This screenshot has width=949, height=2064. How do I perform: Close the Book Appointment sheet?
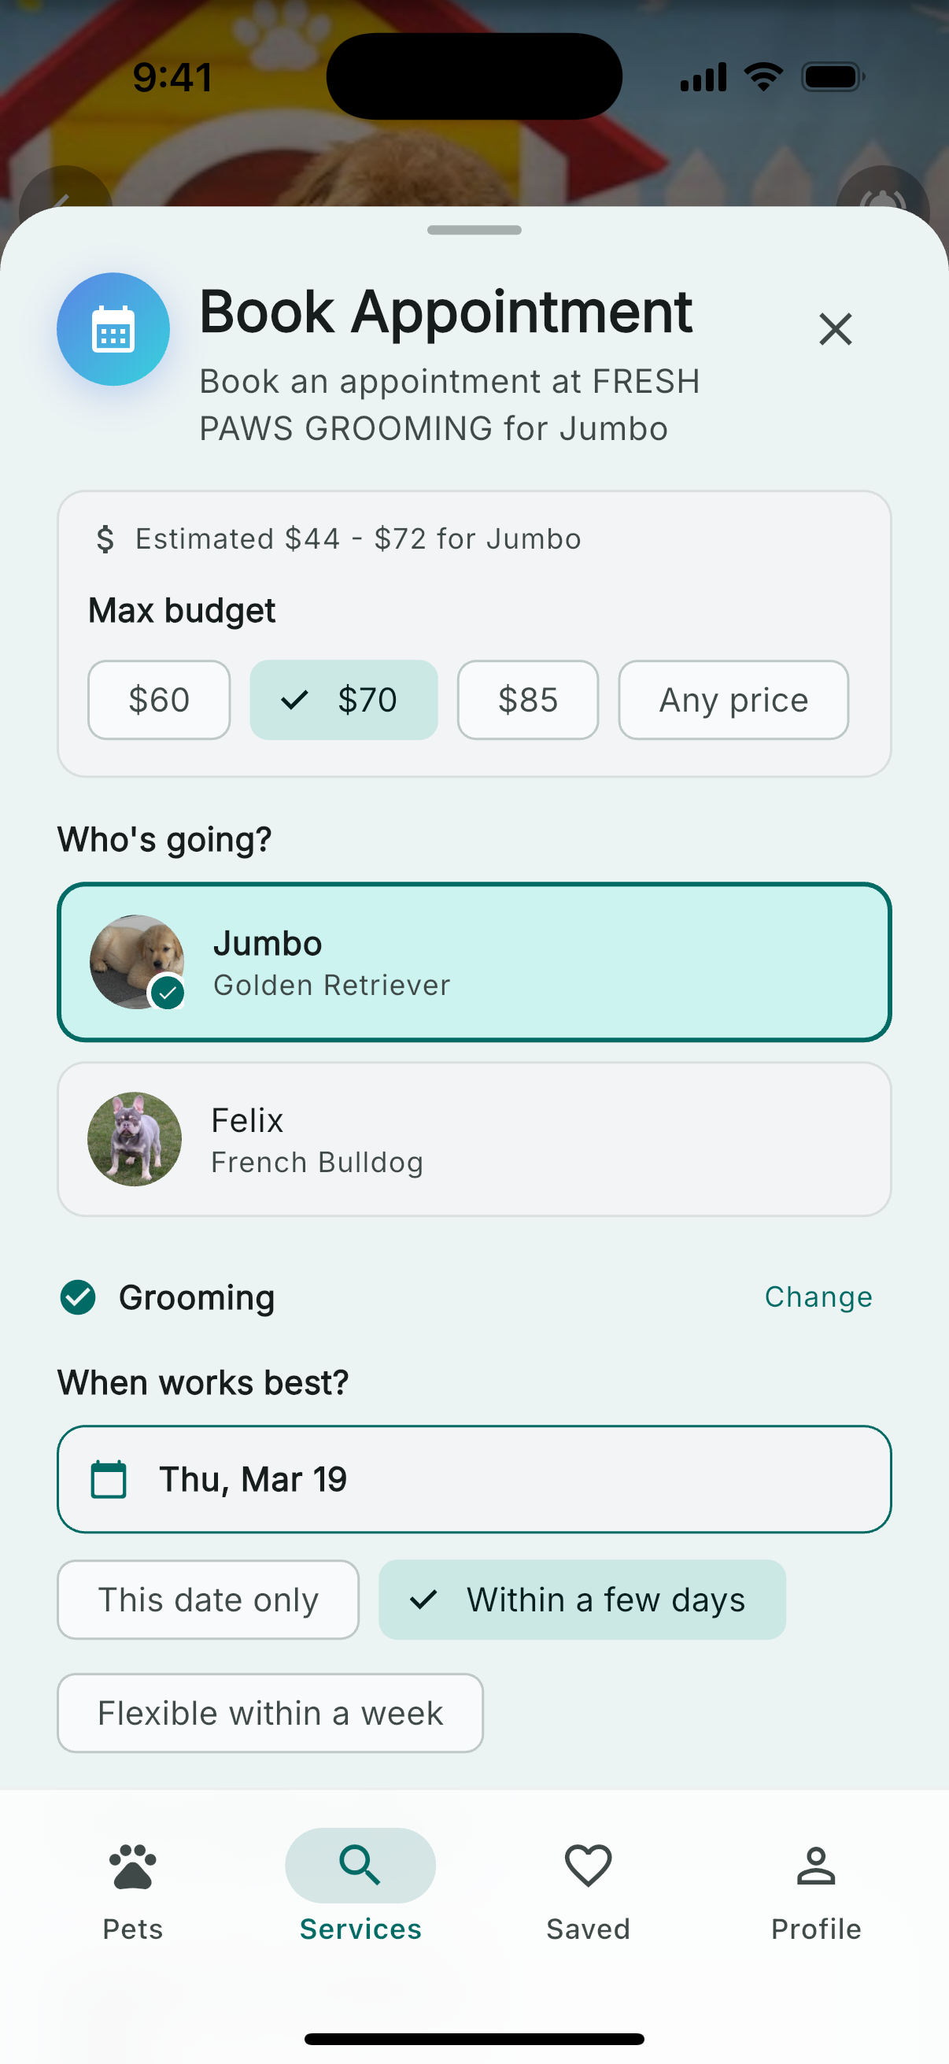[834, 329]
